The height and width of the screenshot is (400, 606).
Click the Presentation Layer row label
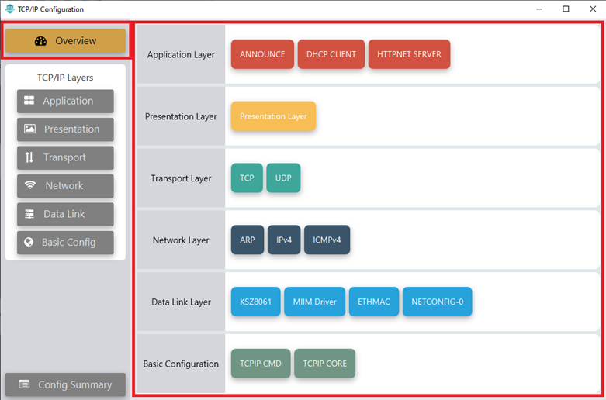click(x=181, y=116)
